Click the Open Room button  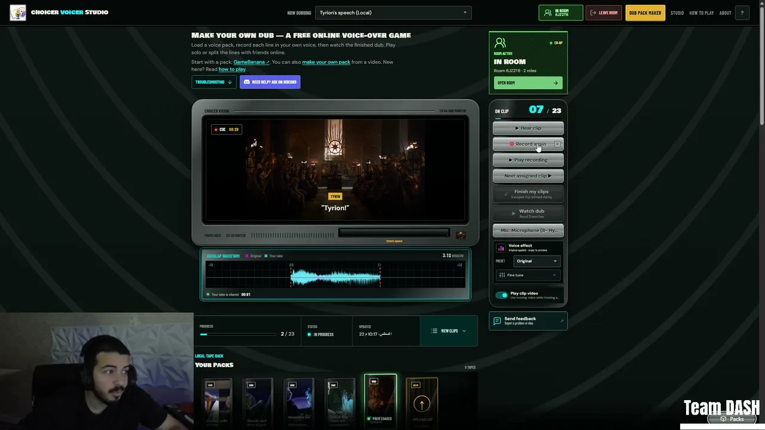[x=528, y=83]
